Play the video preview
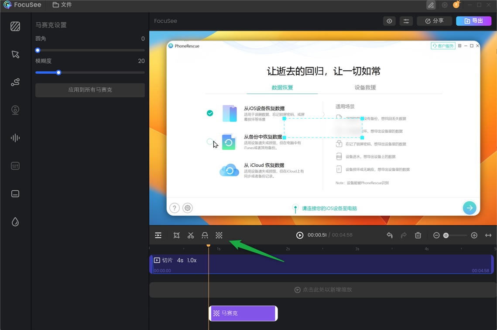The height and width of the screenshot is (330, 497). (x=299, y=235)
